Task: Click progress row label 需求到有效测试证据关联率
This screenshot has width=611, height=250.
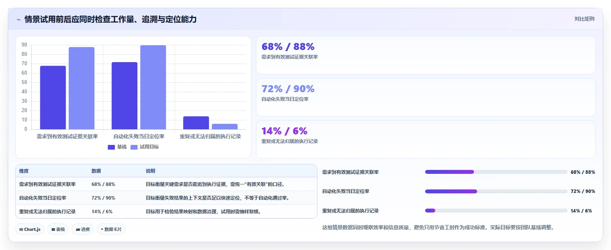Action: [x=350, y=172]
